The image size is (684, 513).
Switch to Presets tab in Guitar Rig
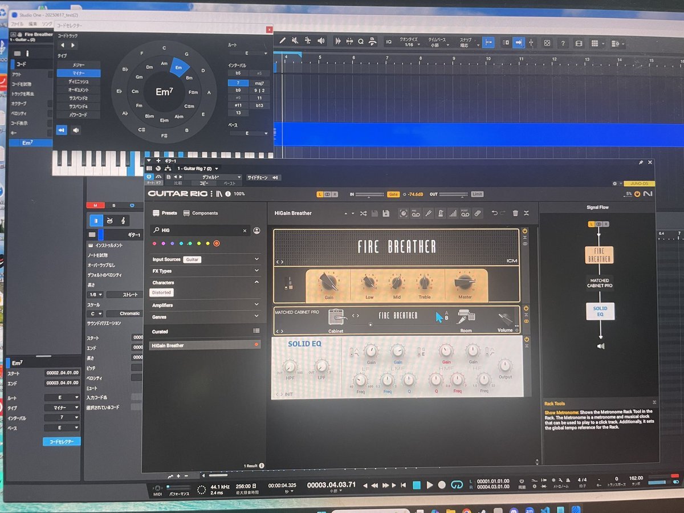tap(165, 213)
